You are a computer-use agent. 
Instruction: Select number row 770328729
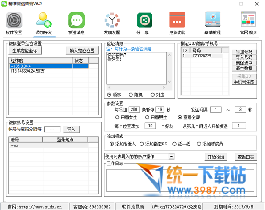(202, 56)
